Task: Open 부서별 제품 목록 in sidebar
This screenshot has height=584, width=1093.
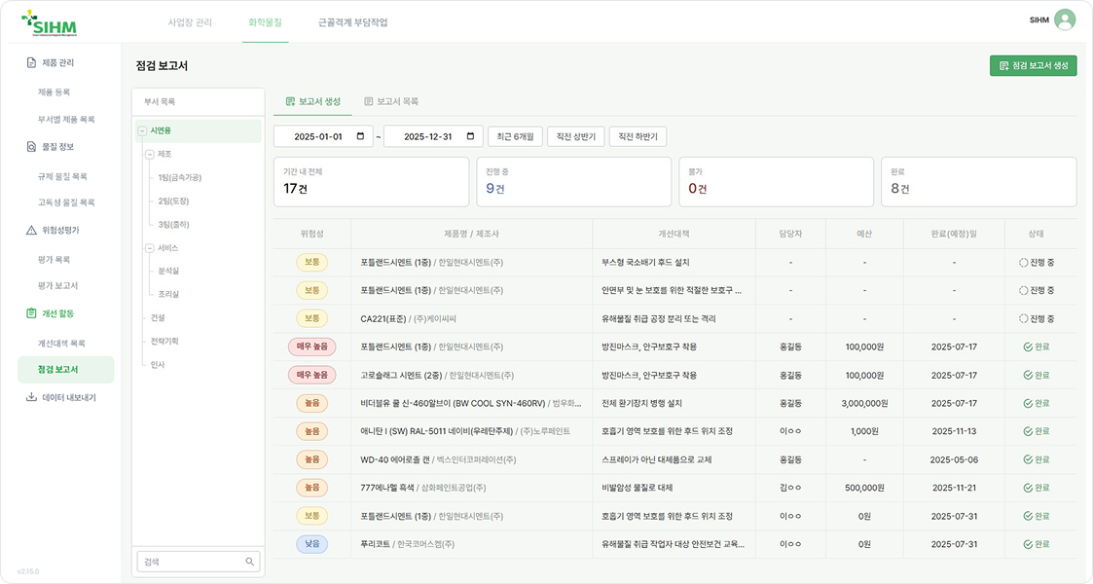Action: pyautogui.click(x=66, y=119)
